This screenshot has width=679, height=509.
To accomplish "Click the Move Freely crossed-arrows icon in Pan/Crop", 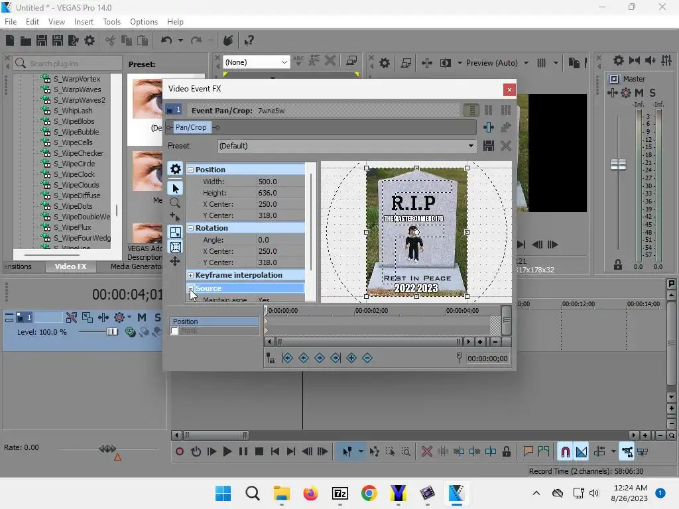I will pos(175,261).
